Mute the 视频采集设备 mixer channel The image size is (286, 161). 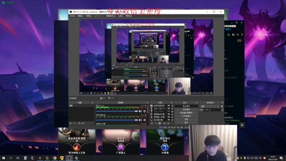pyautogui.click(x=140, y=120)
